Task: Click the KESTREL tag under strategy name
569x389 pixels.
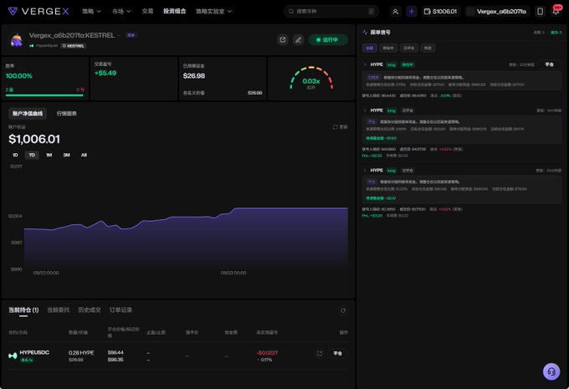Action: coord(74,46)
